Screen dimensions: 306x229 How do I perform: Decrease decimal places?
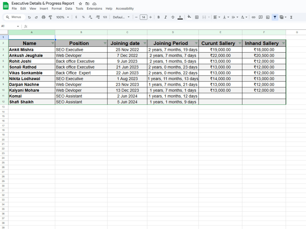(x=90, y=17)
